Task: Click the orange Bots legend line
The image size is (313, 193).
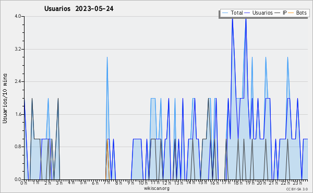Action: tap(291, 13)
